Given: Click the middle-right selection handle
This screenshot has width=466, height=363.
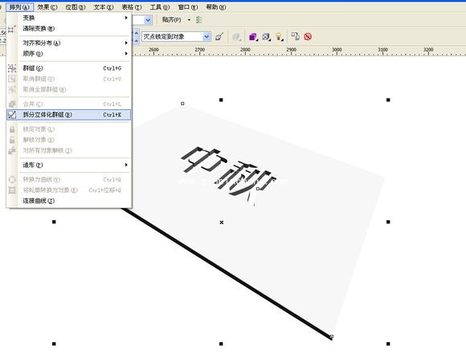Looking at the screenshot, I should (x=388, y=222).
